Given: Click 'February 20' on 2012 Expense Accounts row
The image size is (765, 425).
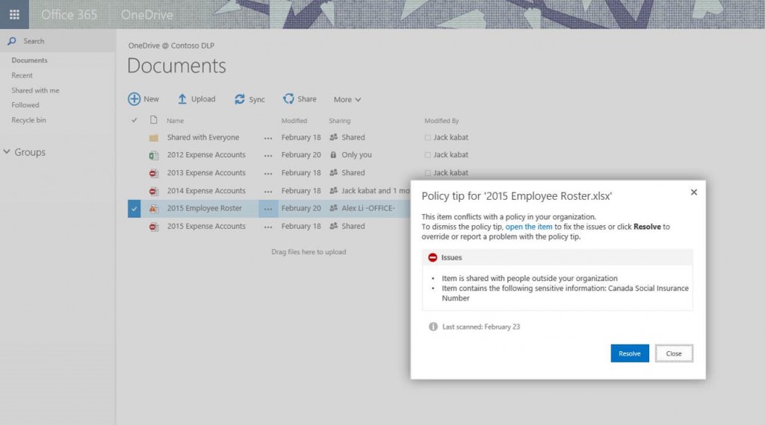Looking at the screenshot, I should point(301,155).
